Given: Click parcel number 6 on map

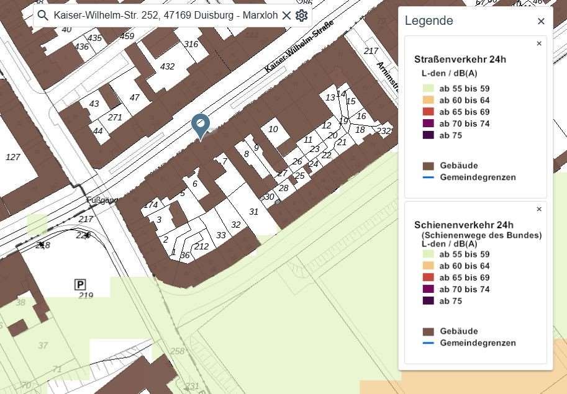Looking at the screenshot, I should click(x=195, y=184).
